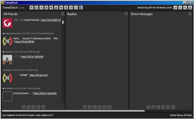Open settings via the wrench icon
Screen dimensions: 194x119
(x=185, y=8)
